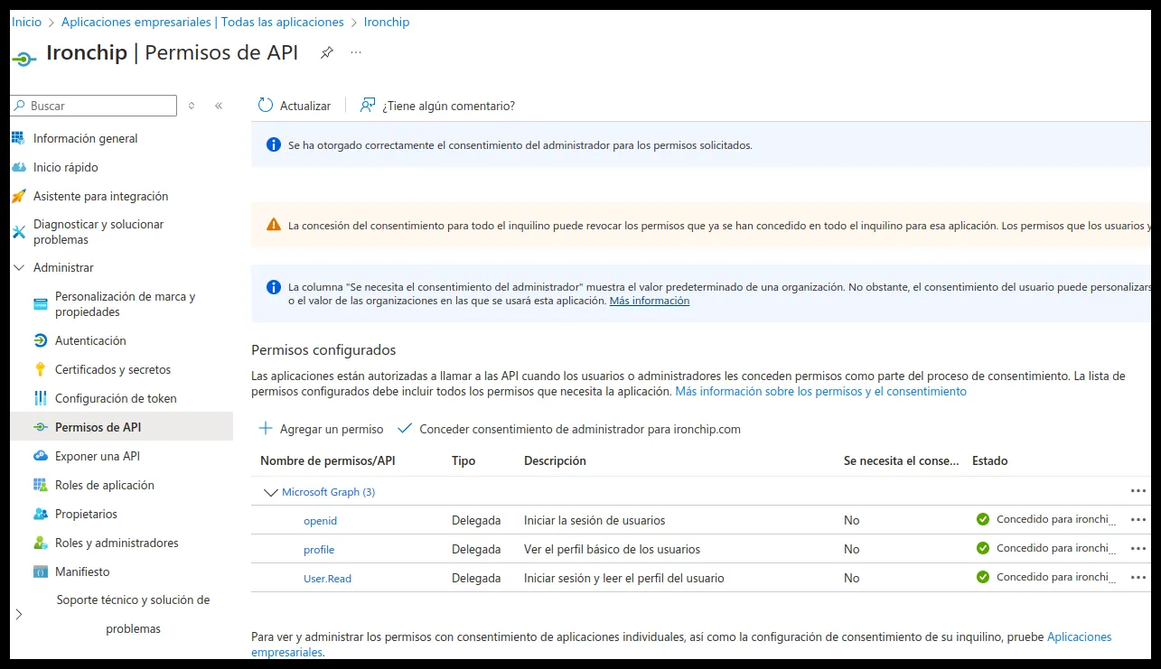The image size is (1161, 669).
Task: Select Permisos de API in the sidebar
Action: (121, 427)
